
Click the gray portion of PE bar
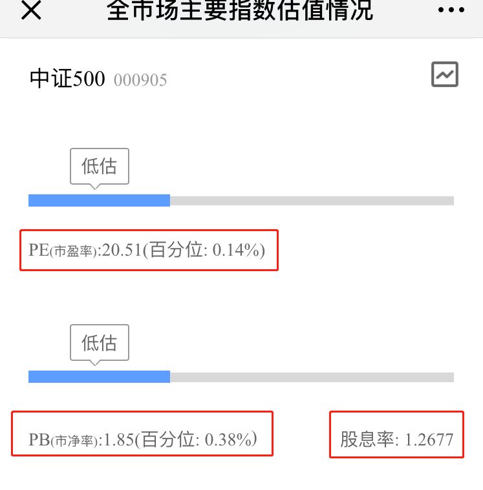coord(312,201)
